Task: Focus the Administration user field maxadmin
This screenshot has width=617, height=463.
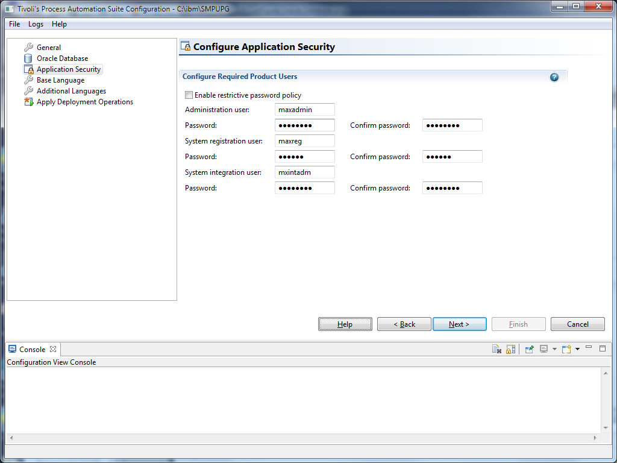Action: (304, 110)
